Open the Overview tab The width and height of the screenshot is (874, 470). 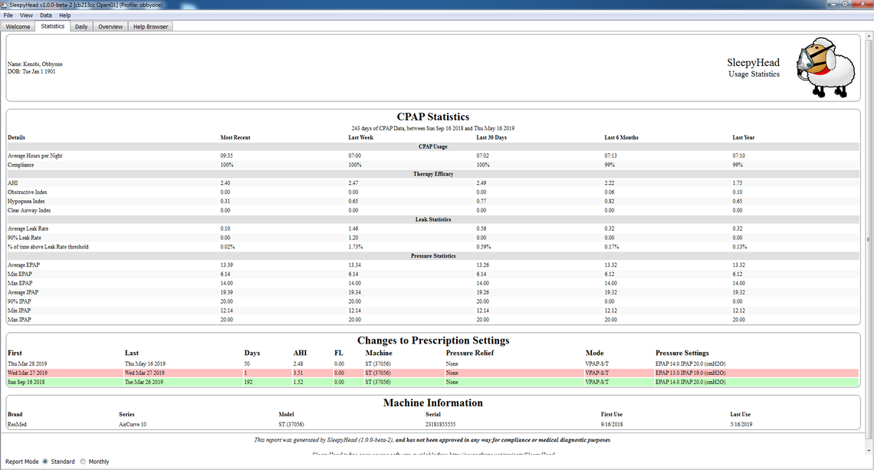110,27
